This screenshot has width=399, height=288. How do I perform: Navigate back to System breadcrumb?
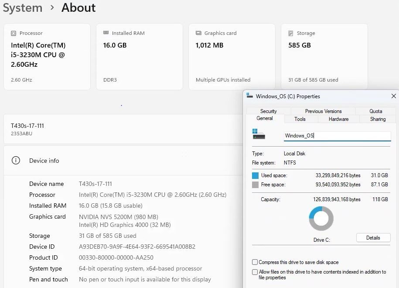click(x=23, y=8)
